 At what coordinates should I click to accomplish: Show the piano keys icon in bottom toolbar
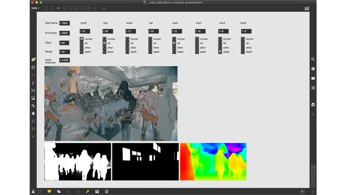point(97,191)
